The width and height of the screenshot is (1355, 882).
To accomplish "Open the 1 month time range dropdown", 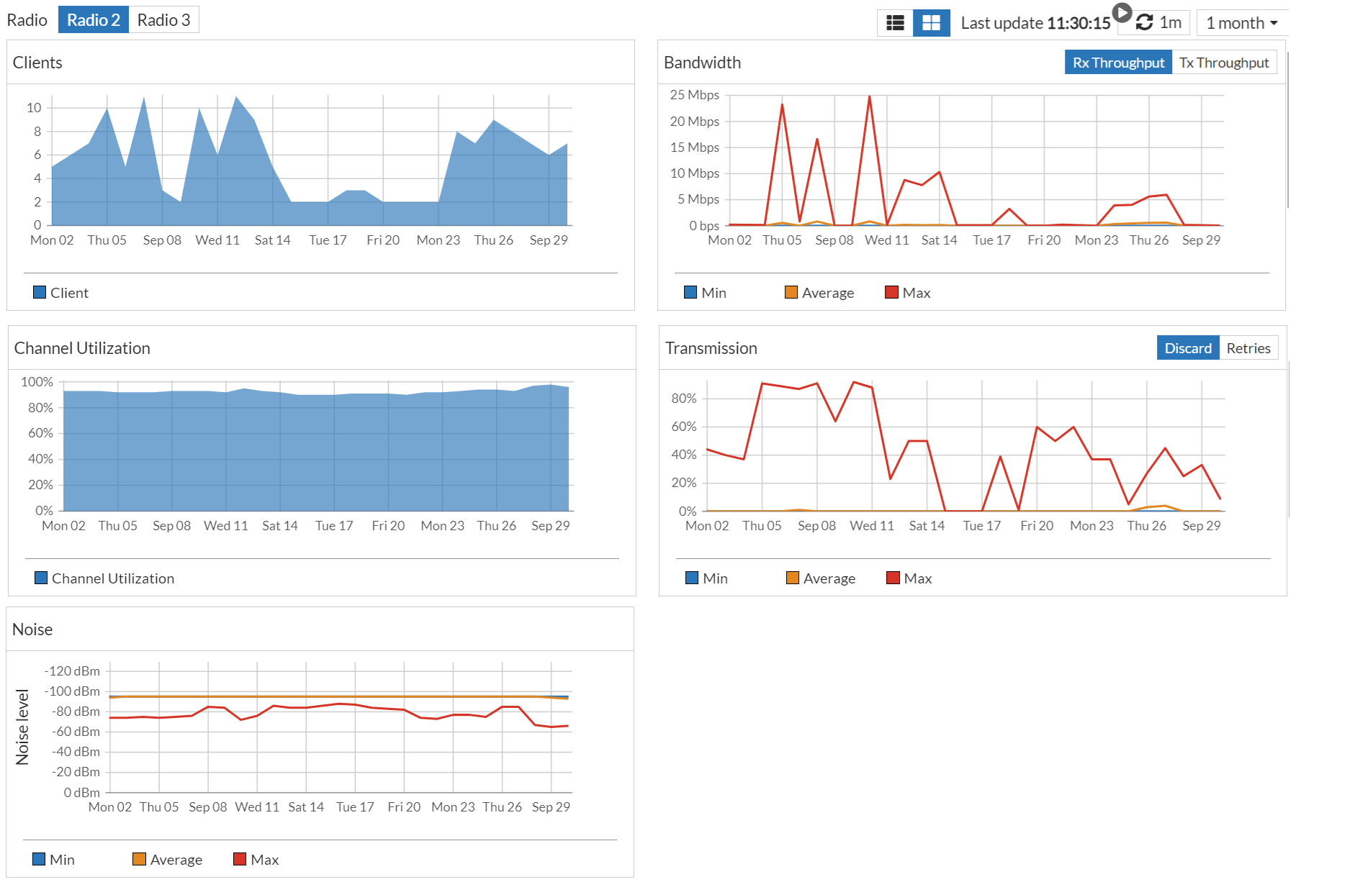I will click(1242, 23).
